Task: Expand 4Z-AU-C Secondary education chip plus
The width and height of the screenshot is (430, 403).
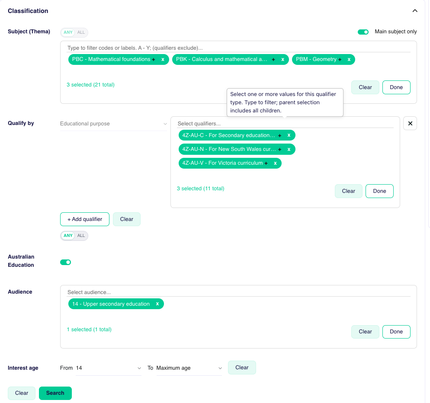Action: pyautogui.click(x=280, y=135)
